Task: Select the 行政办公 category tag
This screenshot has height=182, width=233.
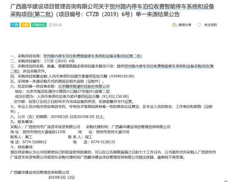Action: click(x=39, y=25)
